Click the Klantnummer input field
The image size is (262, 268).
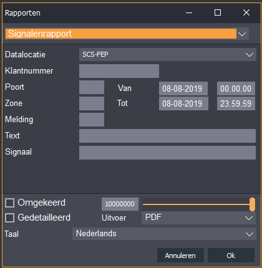(119, 71)
